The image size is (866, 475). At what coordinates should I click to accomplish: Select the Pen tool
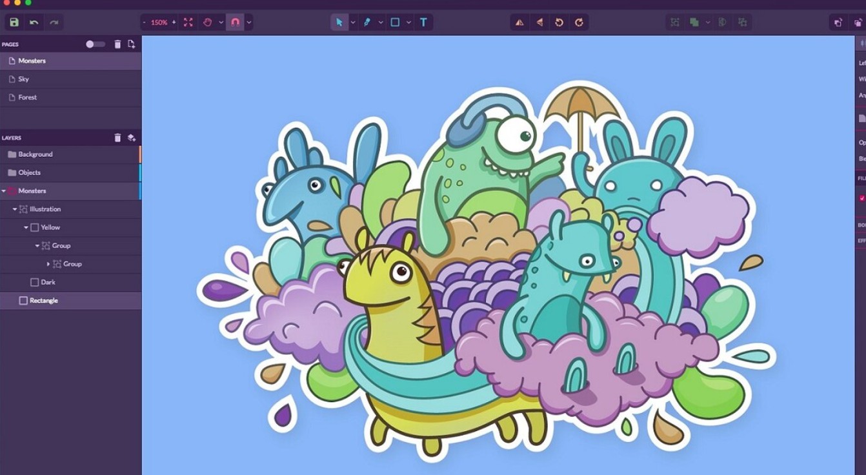pyautogui.click(x=367, y=22)
